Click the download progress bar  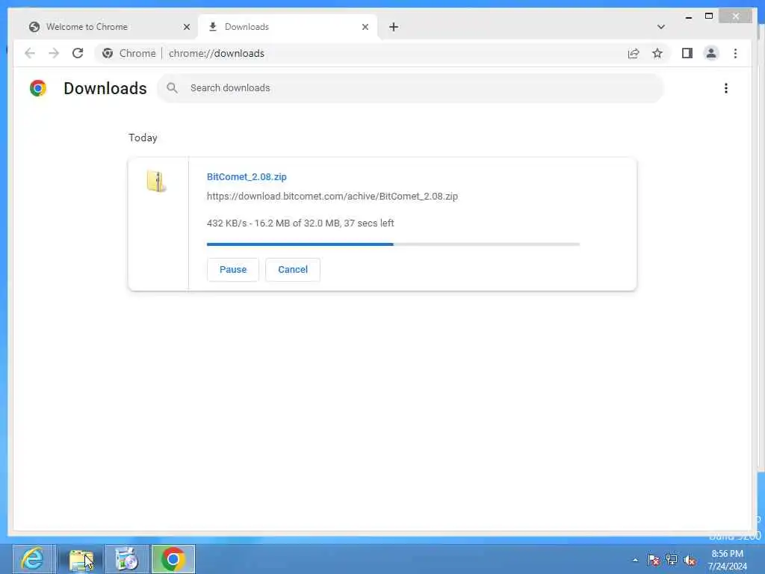(x=393, y=244)
